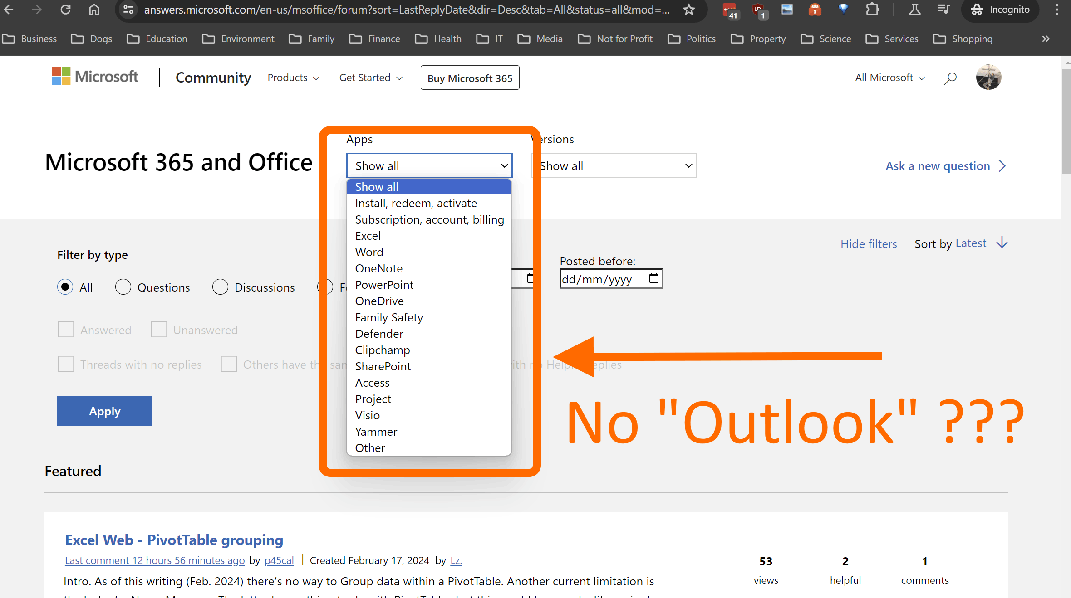Click the search magnifier icon

[x=950, y=78]
